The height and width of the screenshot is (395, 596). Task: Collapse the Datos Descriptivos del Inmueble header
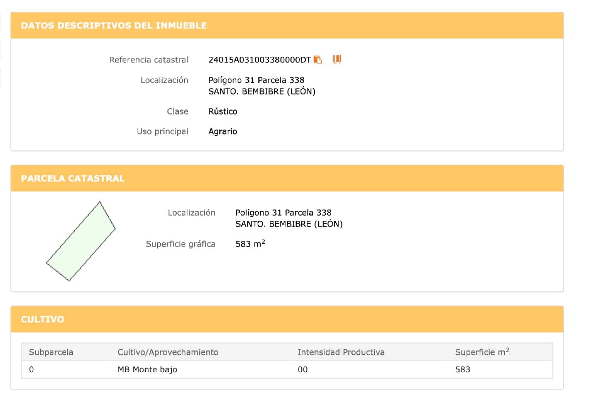coord(114,25)
